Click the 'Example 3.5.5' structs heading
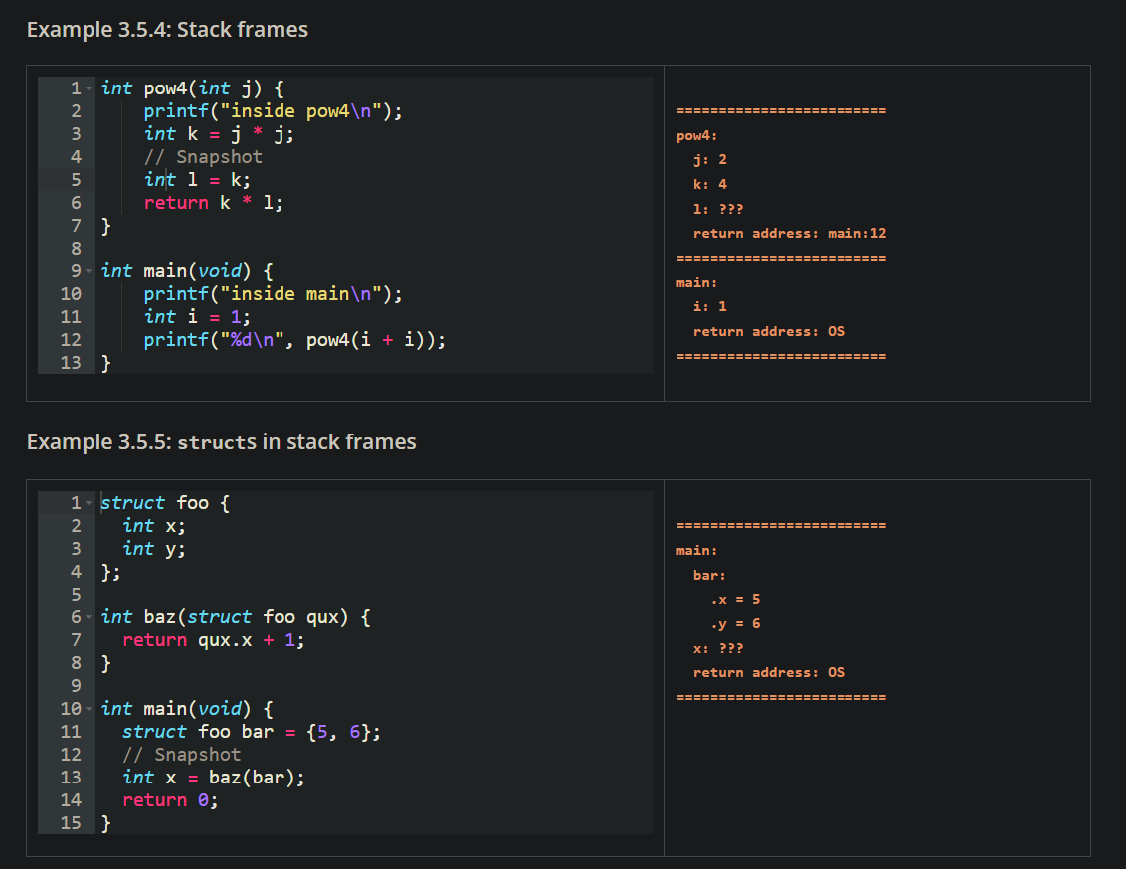 (x=221, y=441)
